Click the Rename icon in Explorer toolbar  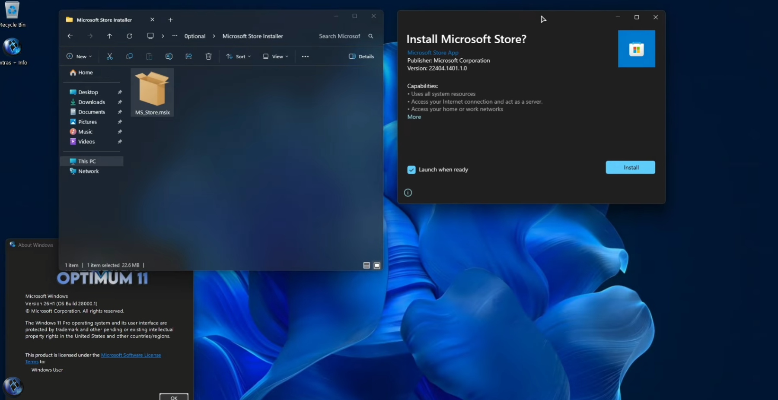[x=169, y=57]
